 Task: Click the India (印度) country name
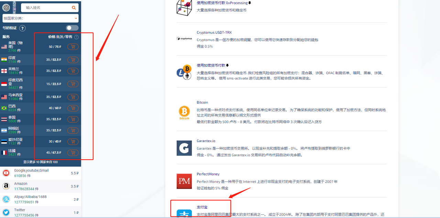click(12, 58)
